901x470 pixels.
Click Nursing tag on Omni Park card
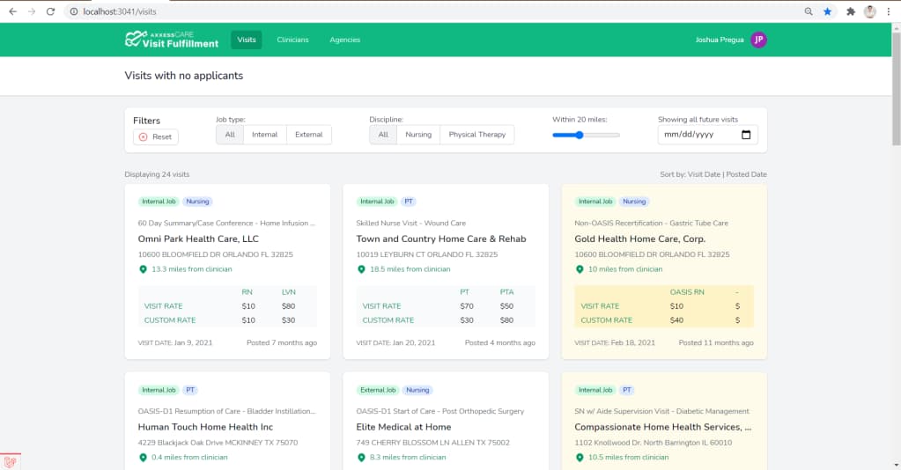(197, 202)
